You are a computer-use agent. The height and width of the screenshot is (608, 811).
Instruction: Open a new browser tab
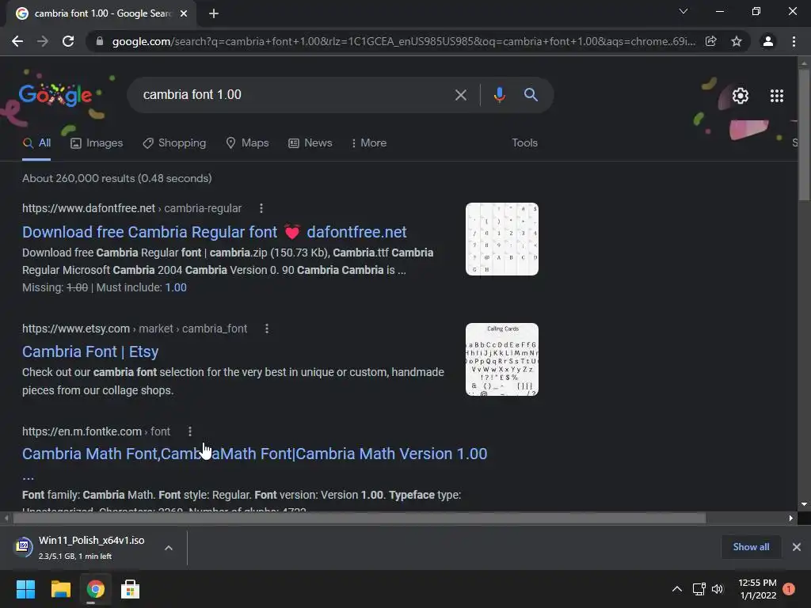214,13
